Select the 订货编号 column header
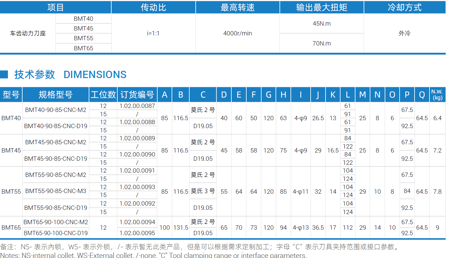The width and height of the screenshot is (449, 258). (137, 95)
